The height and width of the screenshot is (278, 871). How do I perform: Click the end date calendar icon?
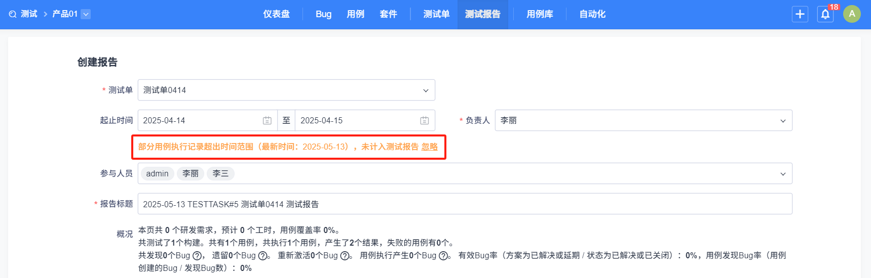425,120
